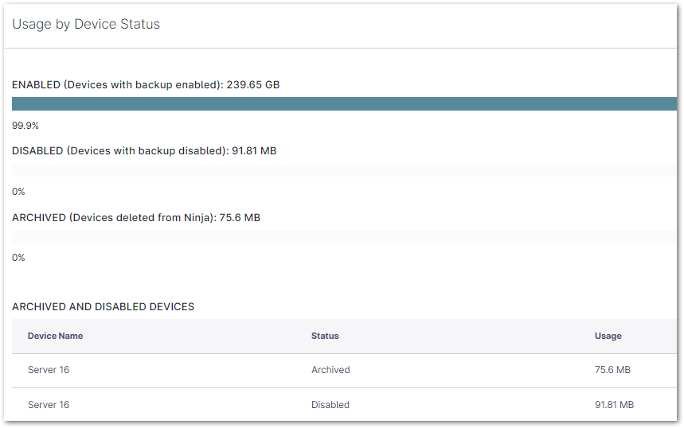684x428 pixels.
Task: Sort by the Device Name column header
Action: click(56, 336)
